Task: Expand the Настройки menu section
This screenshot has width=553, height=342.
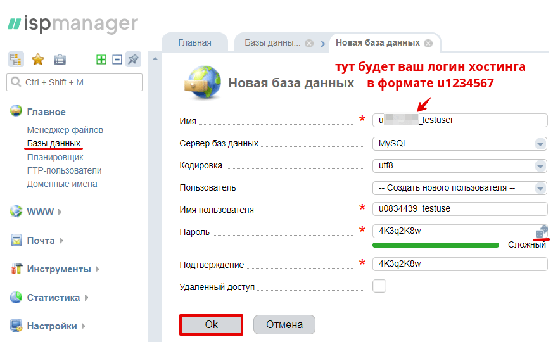Action: (84, 326)
